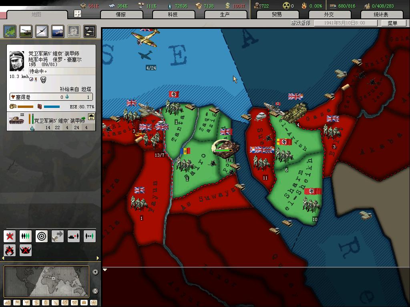Switch to partisan map mode rifle icon

click(x=55, y=303)
